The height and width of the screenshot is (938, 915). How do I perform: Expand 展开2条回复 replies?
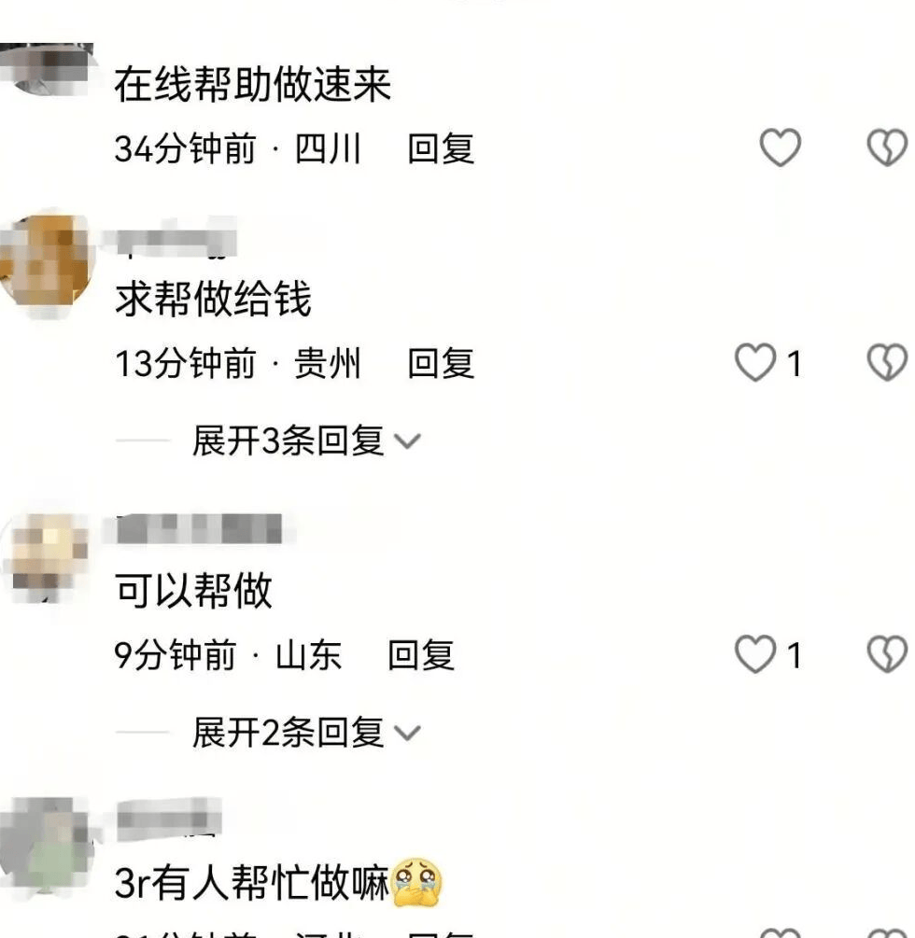[x=306, y=733]
